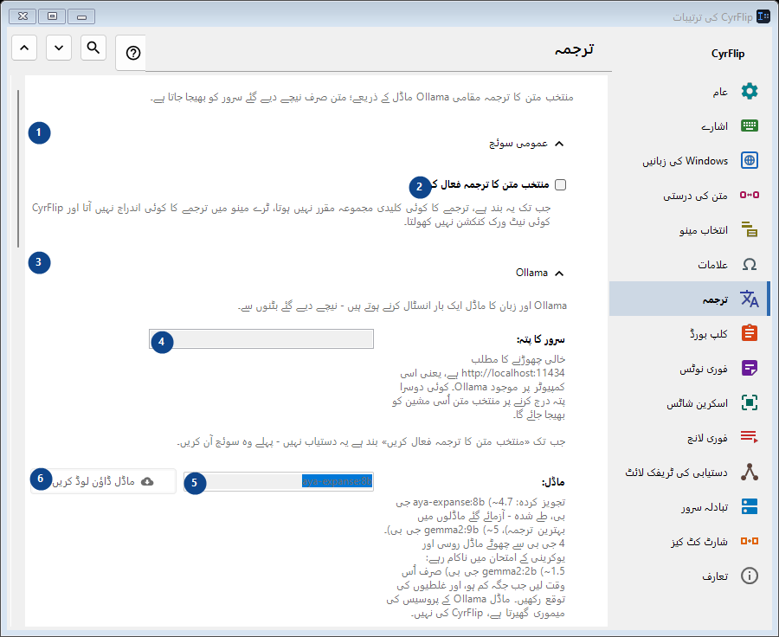Click the ترجمہ page heading
Image resolution: width=779 pixels, height=637 pixels.
(575, 50)
